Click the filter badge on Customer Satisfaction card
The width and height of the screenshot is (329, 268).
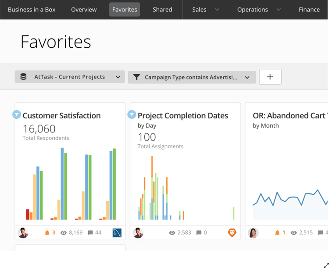click(17, 114)
